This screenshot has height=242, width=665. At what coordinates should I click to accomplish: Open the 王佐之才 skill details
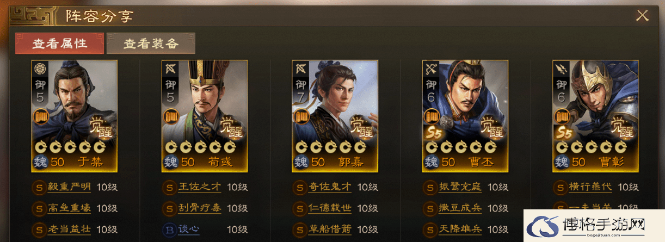coord(200,187)
